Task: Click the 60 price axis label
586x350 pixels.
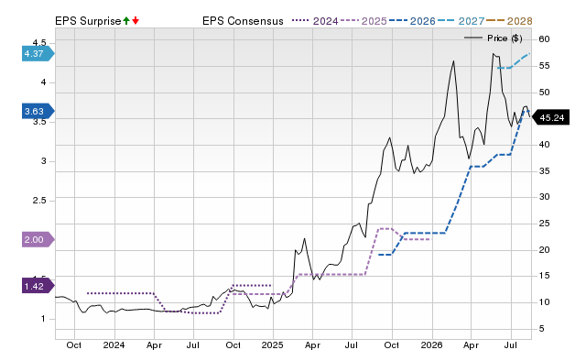Action: pos(544,39)
